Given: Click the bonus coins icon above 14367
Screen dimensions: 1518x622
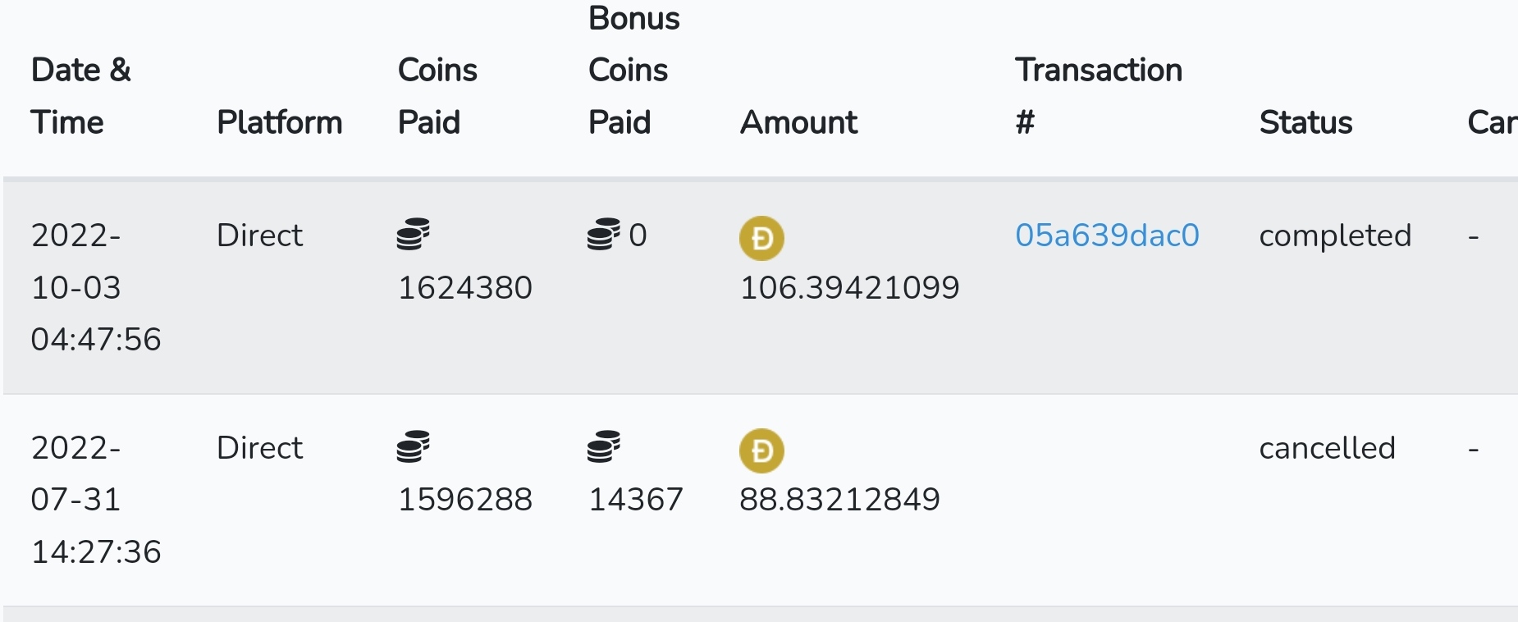Looking at the screenshot, I should tap(604, 446).
